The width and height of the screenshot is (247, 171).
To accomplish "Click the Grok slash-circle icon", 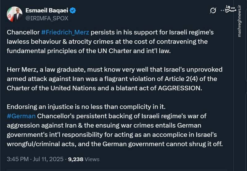I will click(x=213, y=11).
